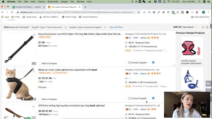Viewport: 212px width, 119px height.
Task: Open Apps bookmarks shortcut
Action: [5, 17]
